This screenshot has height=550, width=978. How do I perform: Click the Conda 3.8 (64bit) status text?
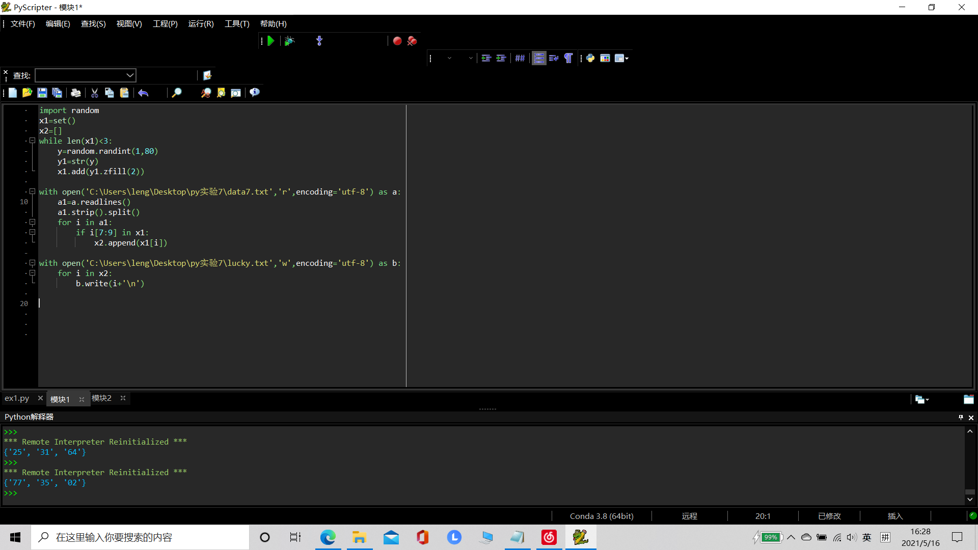pos(602,516)
